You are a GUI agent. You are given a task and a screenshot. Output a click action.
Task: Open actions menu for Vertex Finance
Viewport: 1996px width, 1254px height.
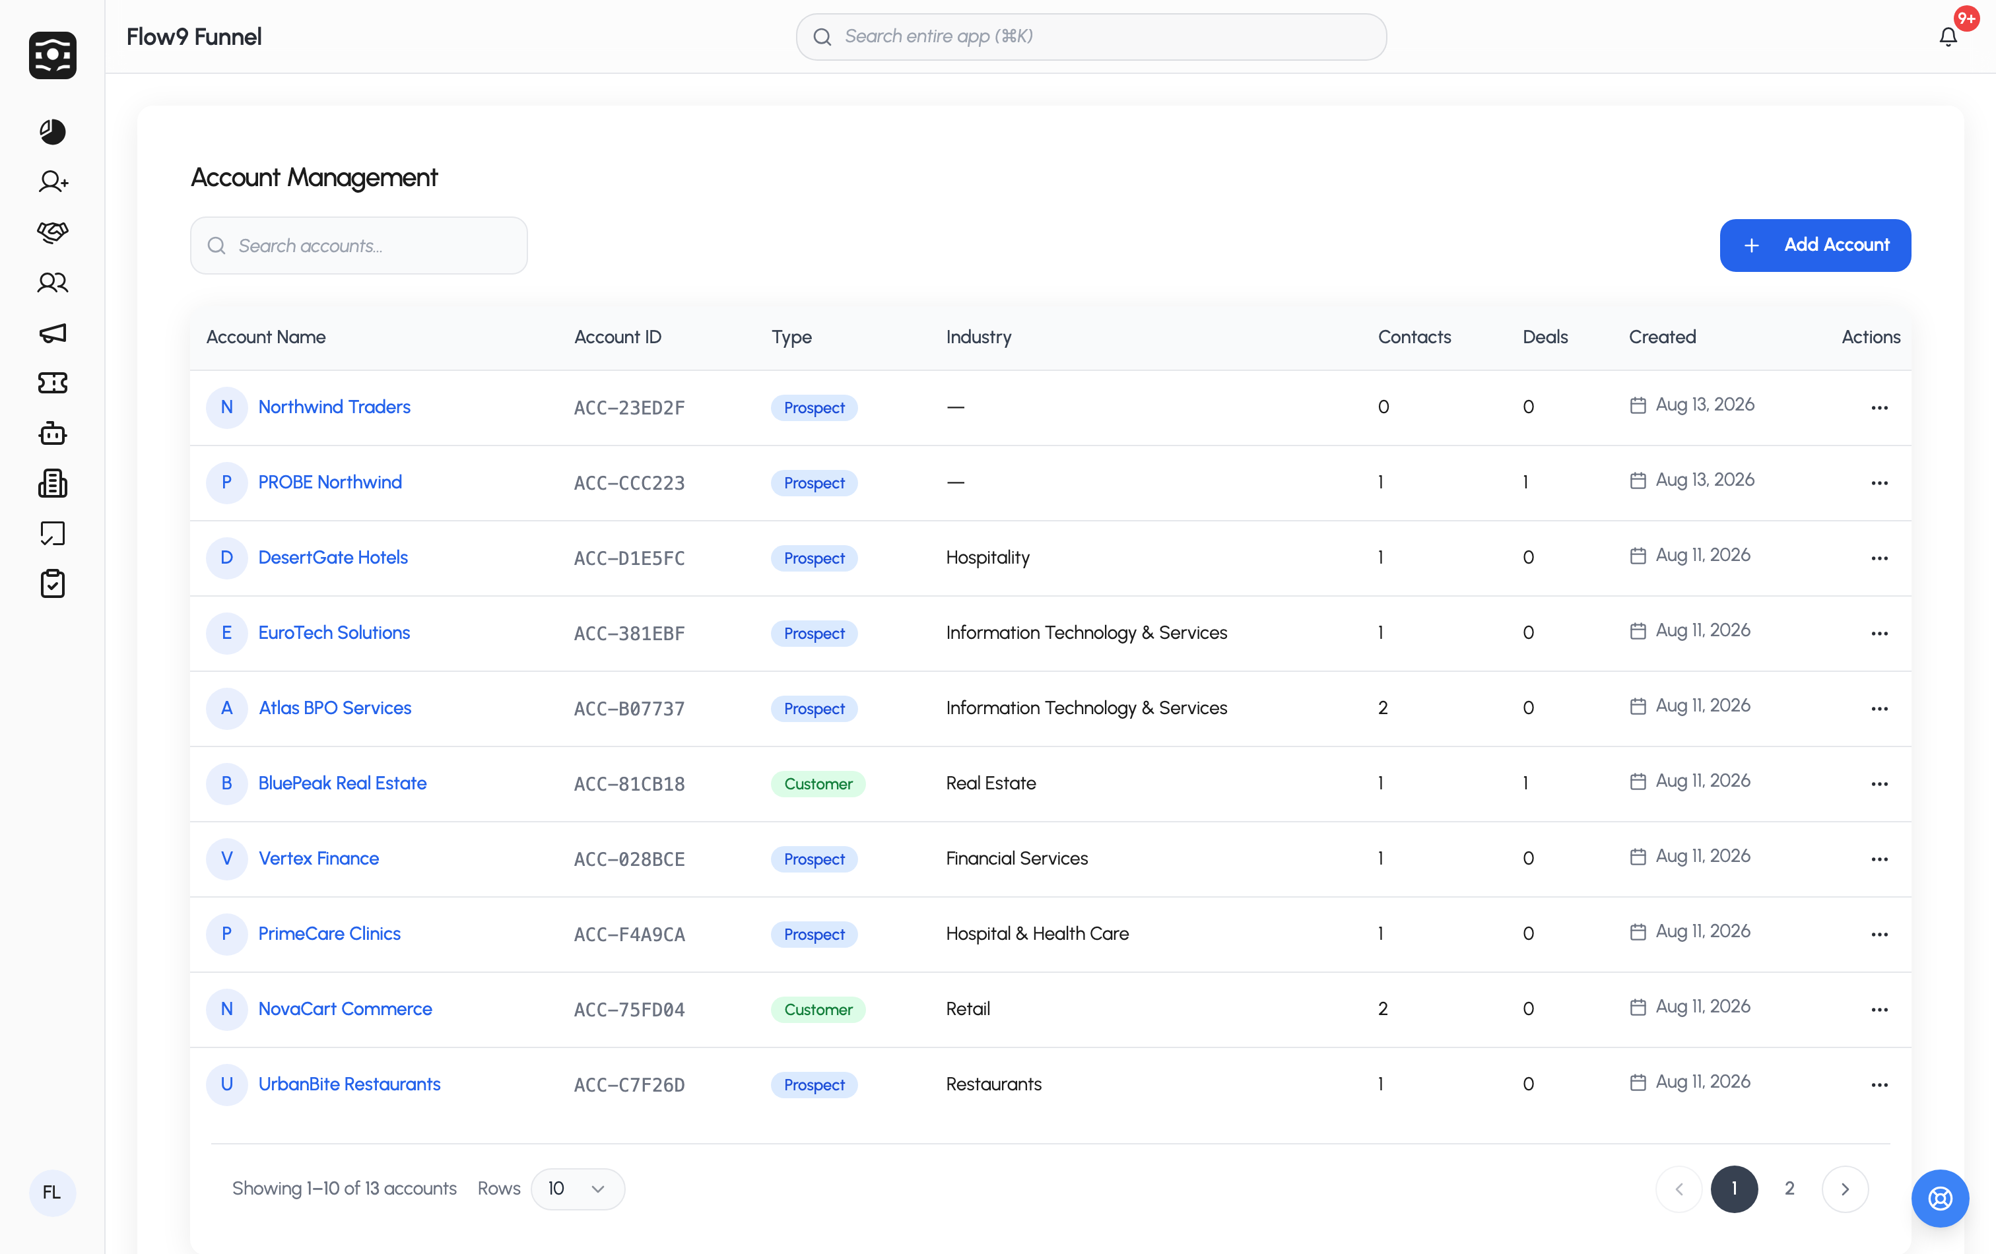[x=1879, y=859]
